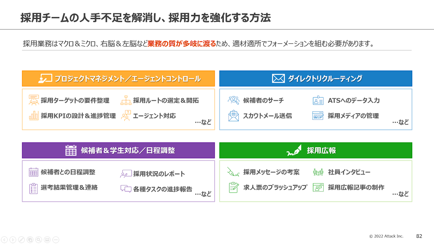Click the search-person icon beside 候補者のサーチ
Viewport: 434px width, 244px height.
(x=233, y=100)
